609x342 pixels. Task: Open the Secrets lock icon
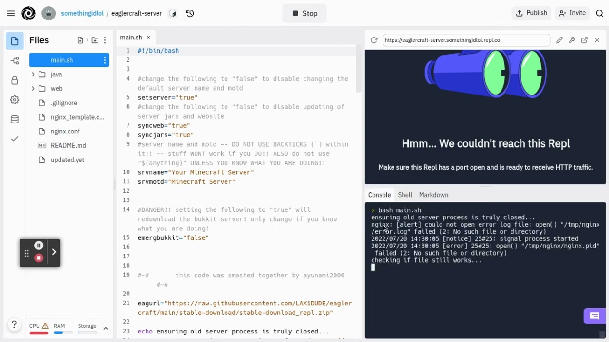[x=15, y=80]
